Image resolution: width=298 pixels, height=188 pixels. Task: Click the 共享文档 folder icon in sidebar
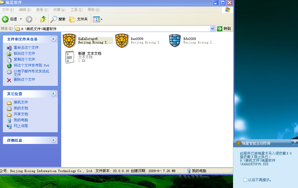coord(9,114)
